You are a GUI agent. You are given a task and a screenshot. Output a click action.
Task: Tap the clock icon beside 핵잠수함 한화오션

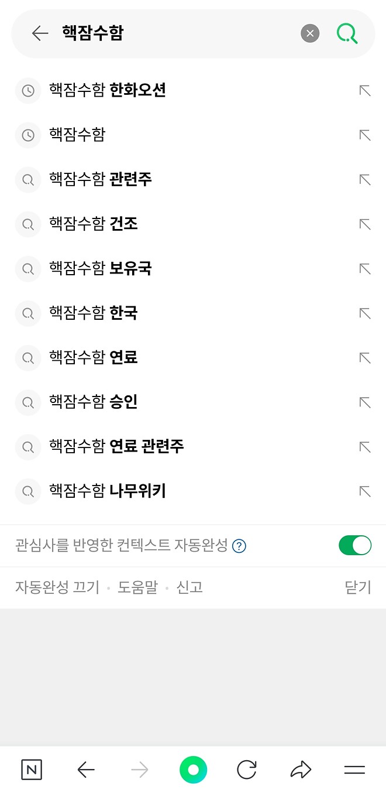click(28, 91)
